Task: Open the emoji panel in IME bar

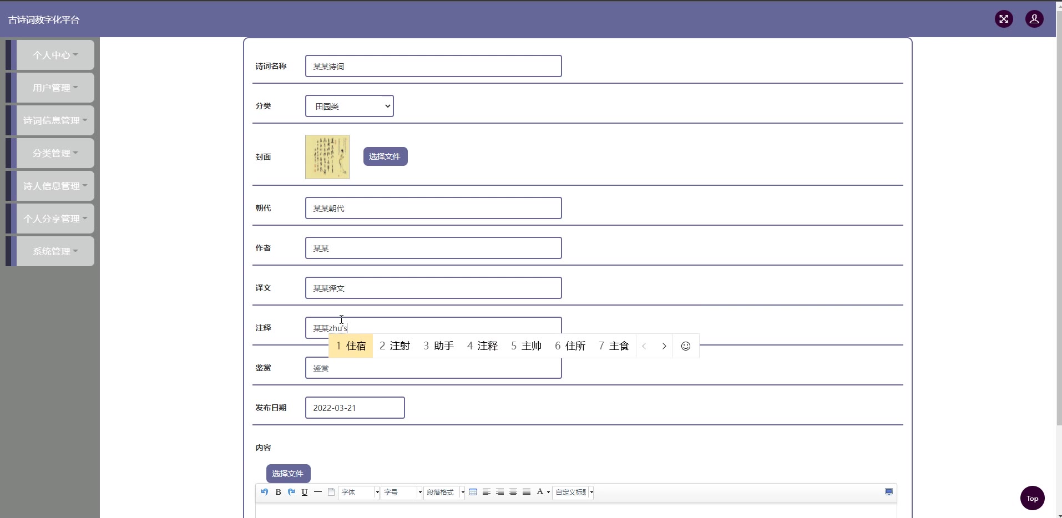Action: pos(686,346)
